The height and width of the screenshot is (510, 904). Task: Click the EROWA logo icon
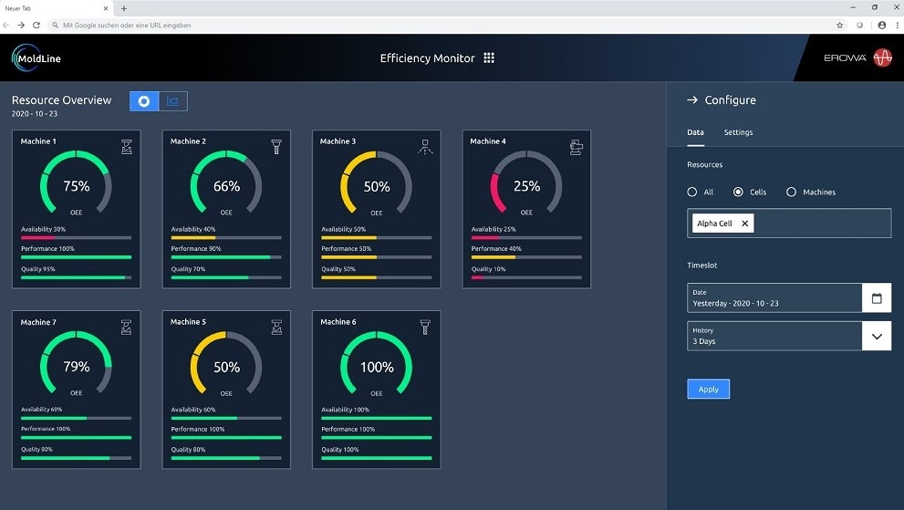coord(882,58)
